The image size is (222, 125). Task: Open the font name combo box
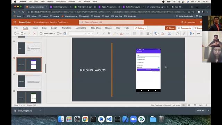tap(78, 33)
